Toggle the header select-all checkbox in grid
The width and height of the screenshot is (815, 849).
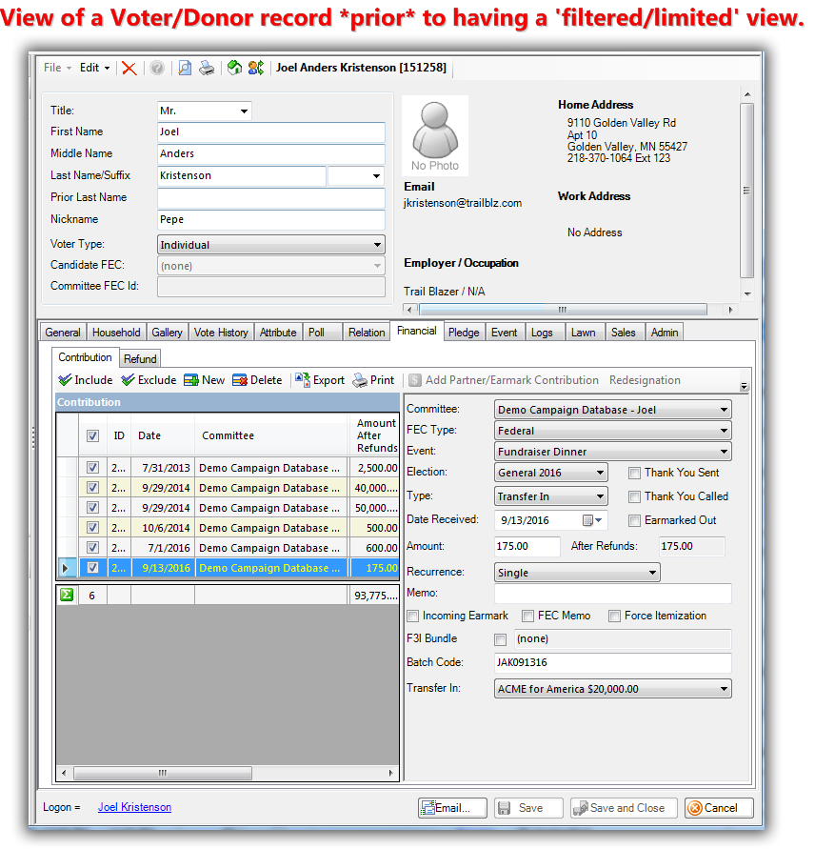[x=93, y=435]
